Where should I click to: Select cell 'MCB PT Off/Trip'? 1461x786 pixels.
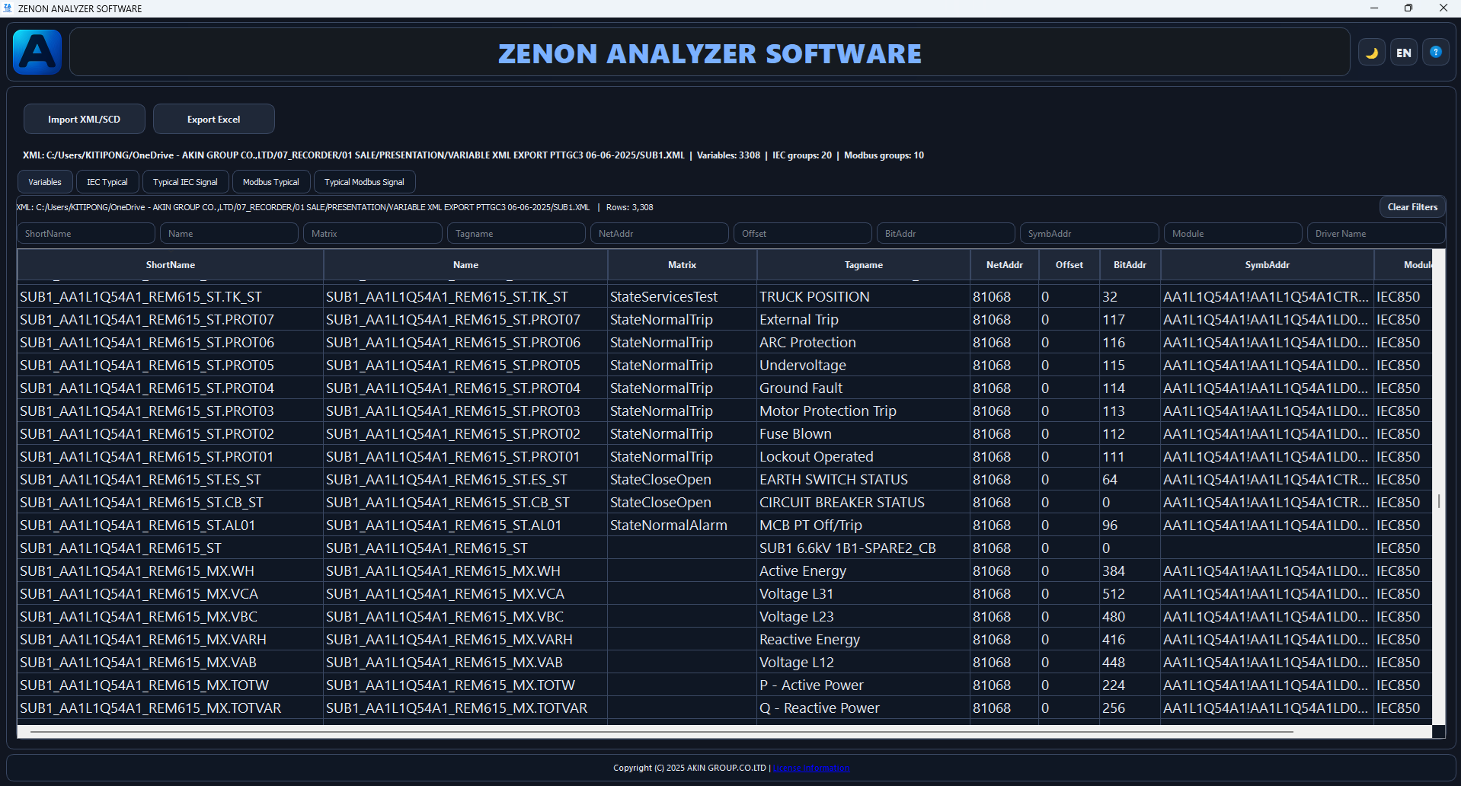pyautogui.click(x=864, y=526)
